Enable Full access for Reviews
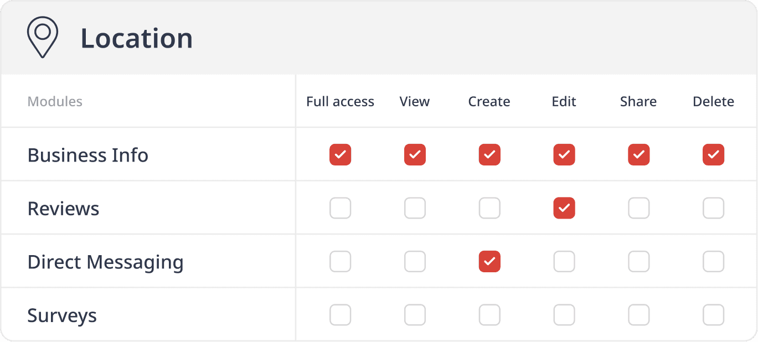This screenshot has height=342, width=758. [x=340, y=209]
